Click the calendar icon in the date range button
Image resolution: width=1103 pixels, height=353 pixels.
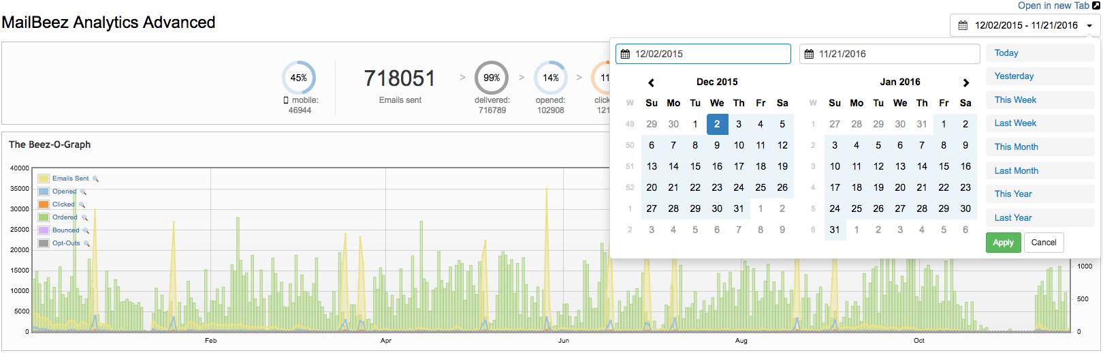point(963,25)
